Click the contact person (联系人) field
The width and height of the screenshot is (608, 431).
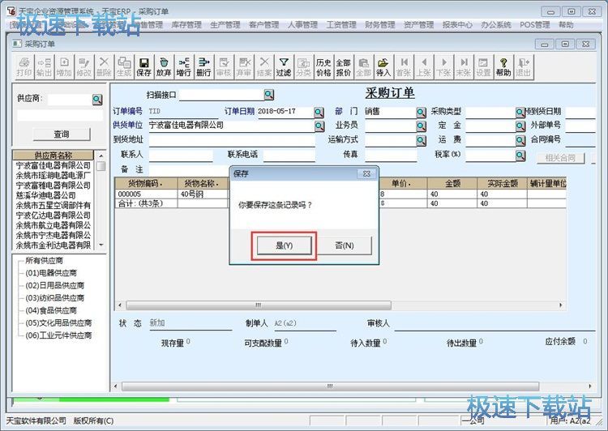pyautogui.click(x=181, y=155)
